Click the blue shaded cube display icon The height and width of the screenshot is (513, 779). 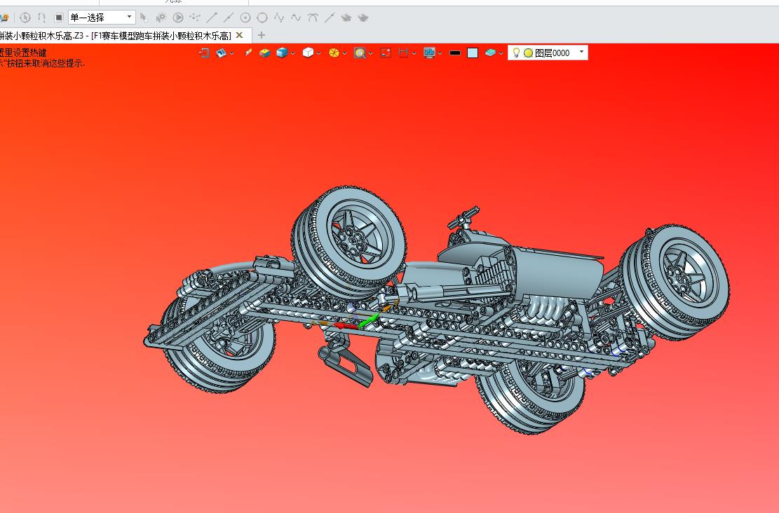pyautogui.click(x=282, y=53)
